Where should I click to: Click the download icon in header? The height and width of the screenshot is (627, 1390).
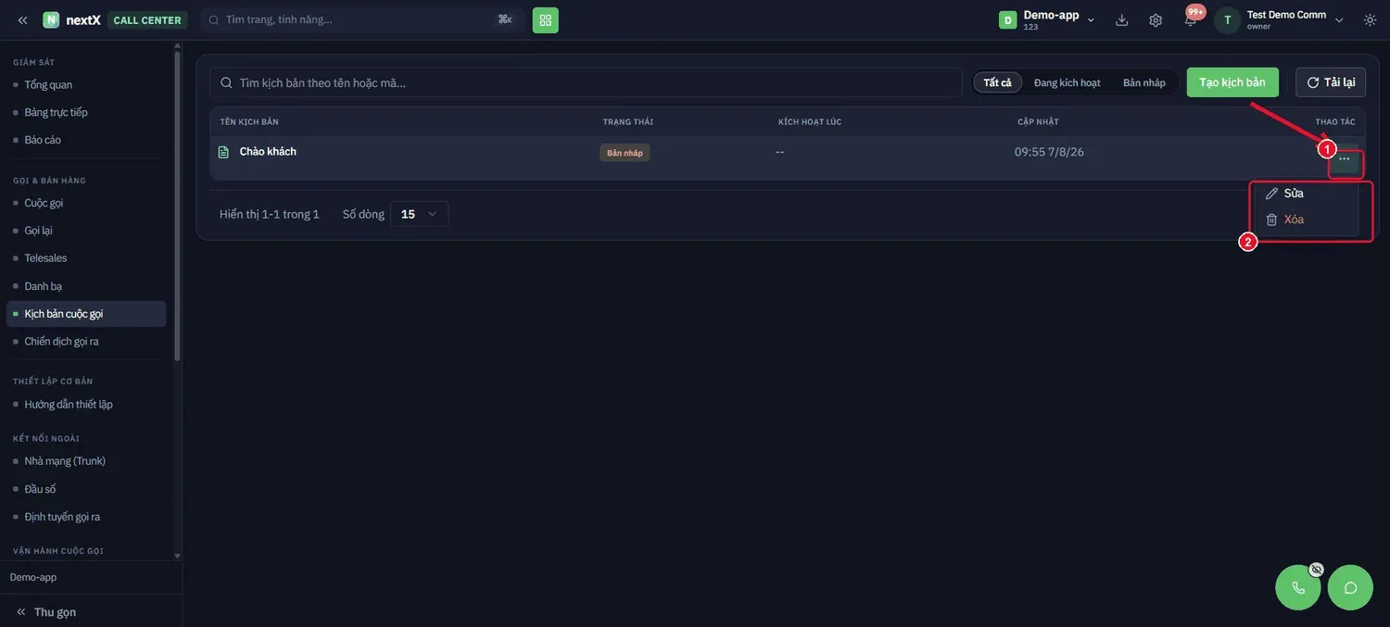click(x=1122, y=19)
